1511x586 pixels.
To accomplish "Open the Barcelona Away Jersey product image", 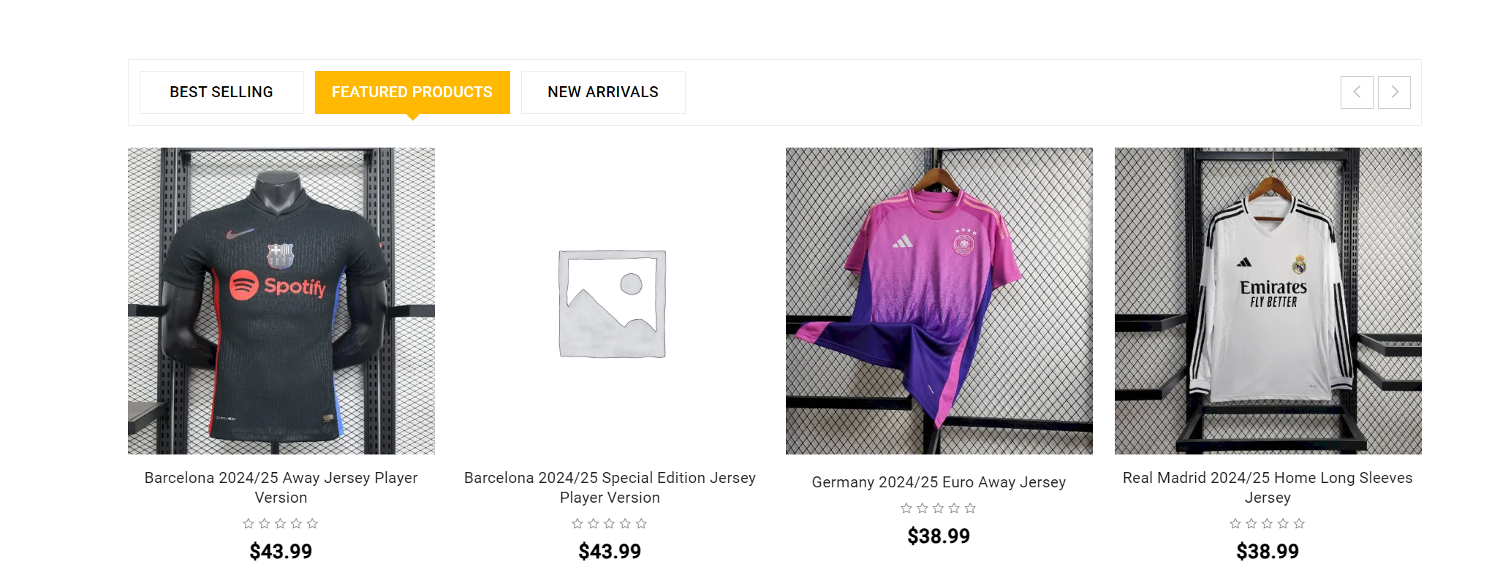I will 281,300.
